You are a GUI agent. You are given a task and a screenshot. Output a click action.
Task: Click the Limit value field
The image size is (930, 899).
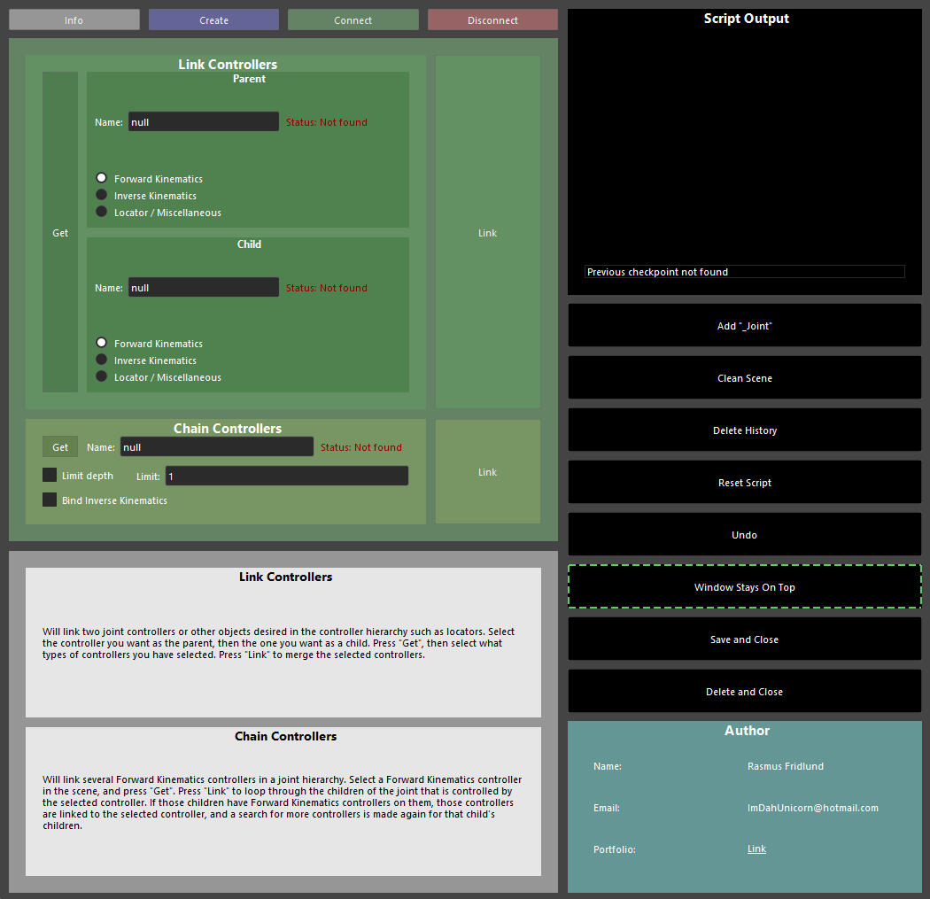286,477
